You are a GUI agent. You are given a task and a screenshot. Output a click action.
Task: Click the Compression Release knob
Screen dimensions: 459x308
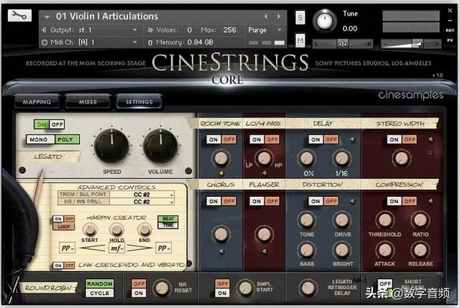pos(420,251)
